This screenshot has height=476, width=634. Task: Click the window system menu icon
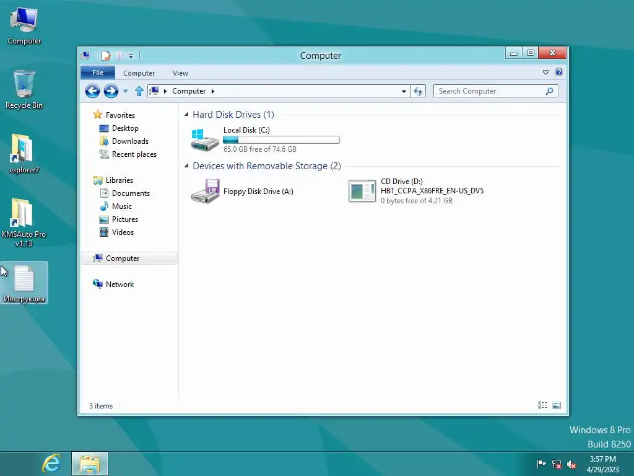click(x=85, y=55)
